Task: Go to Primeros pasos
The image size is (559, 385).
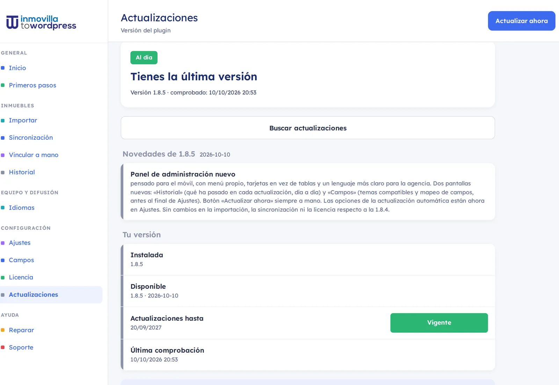Action: click(32, 85)
